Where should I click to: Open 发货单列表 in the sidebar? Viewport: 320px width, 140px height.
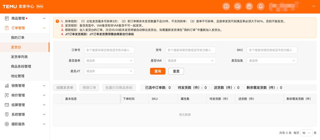tap(19, 57)
